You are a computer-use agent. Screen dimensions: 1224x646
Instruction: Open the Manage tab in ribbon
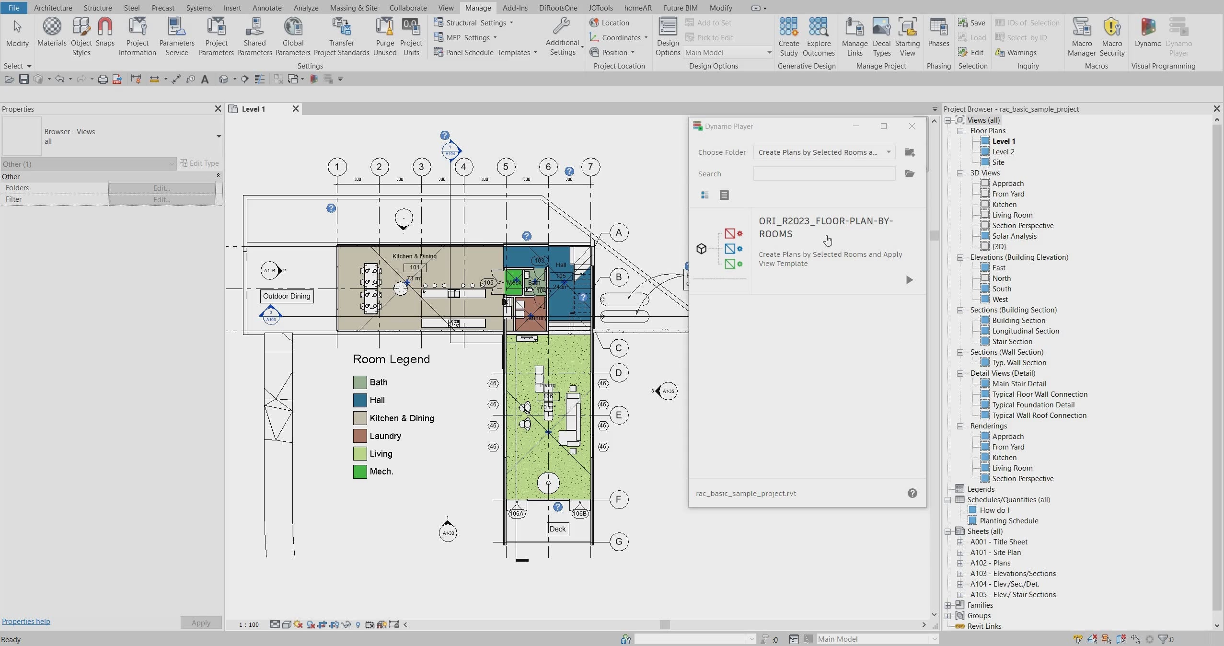coord(478,7)
